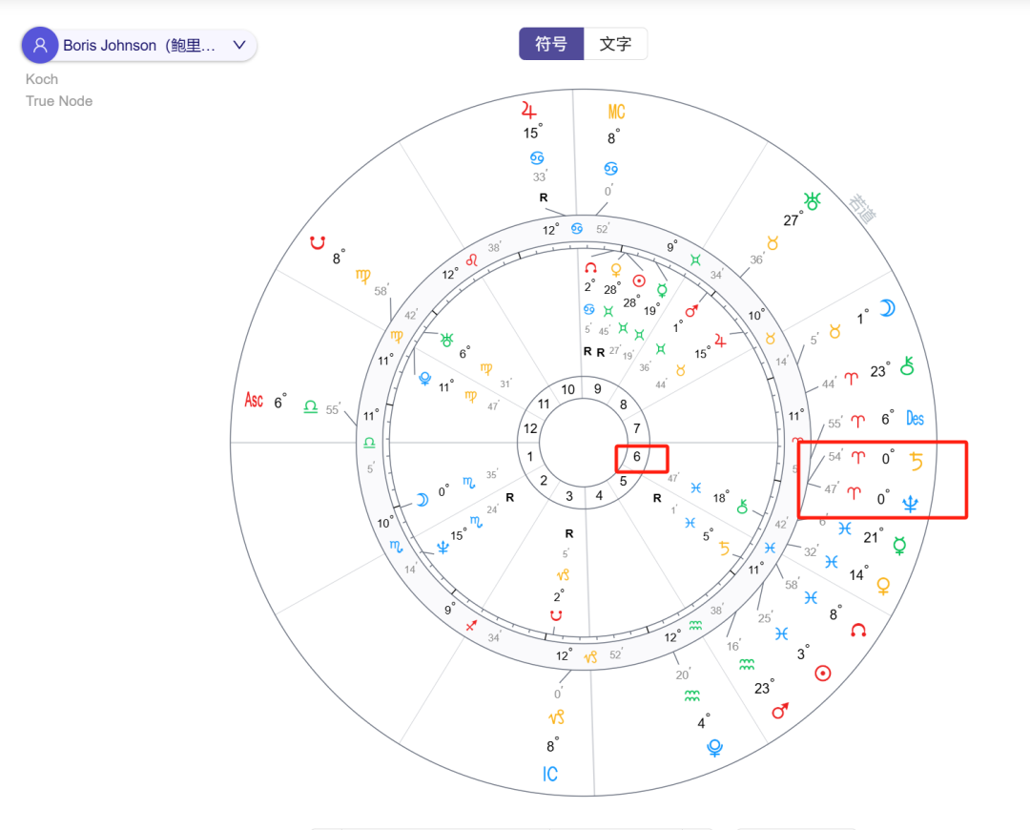Click house number 1 in center wheel
Image resolution: width=1030 pixels, height=830 pixels.
530,457
